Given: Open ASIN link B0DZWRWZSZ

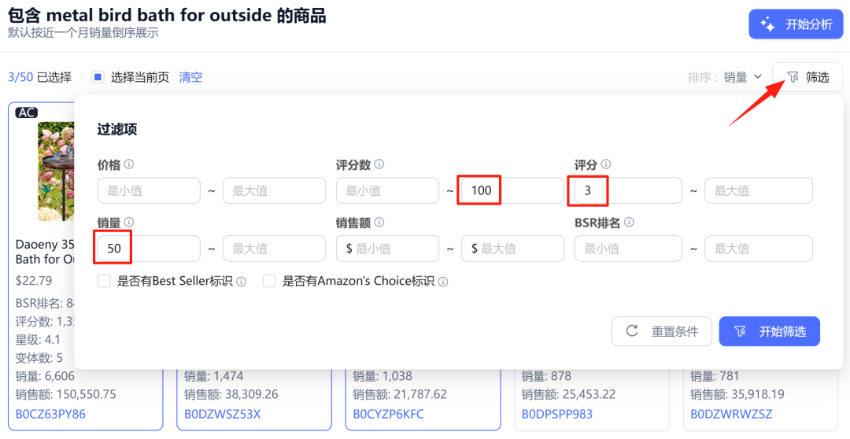Looking at the screenshot, I should [x=731, y=414].
